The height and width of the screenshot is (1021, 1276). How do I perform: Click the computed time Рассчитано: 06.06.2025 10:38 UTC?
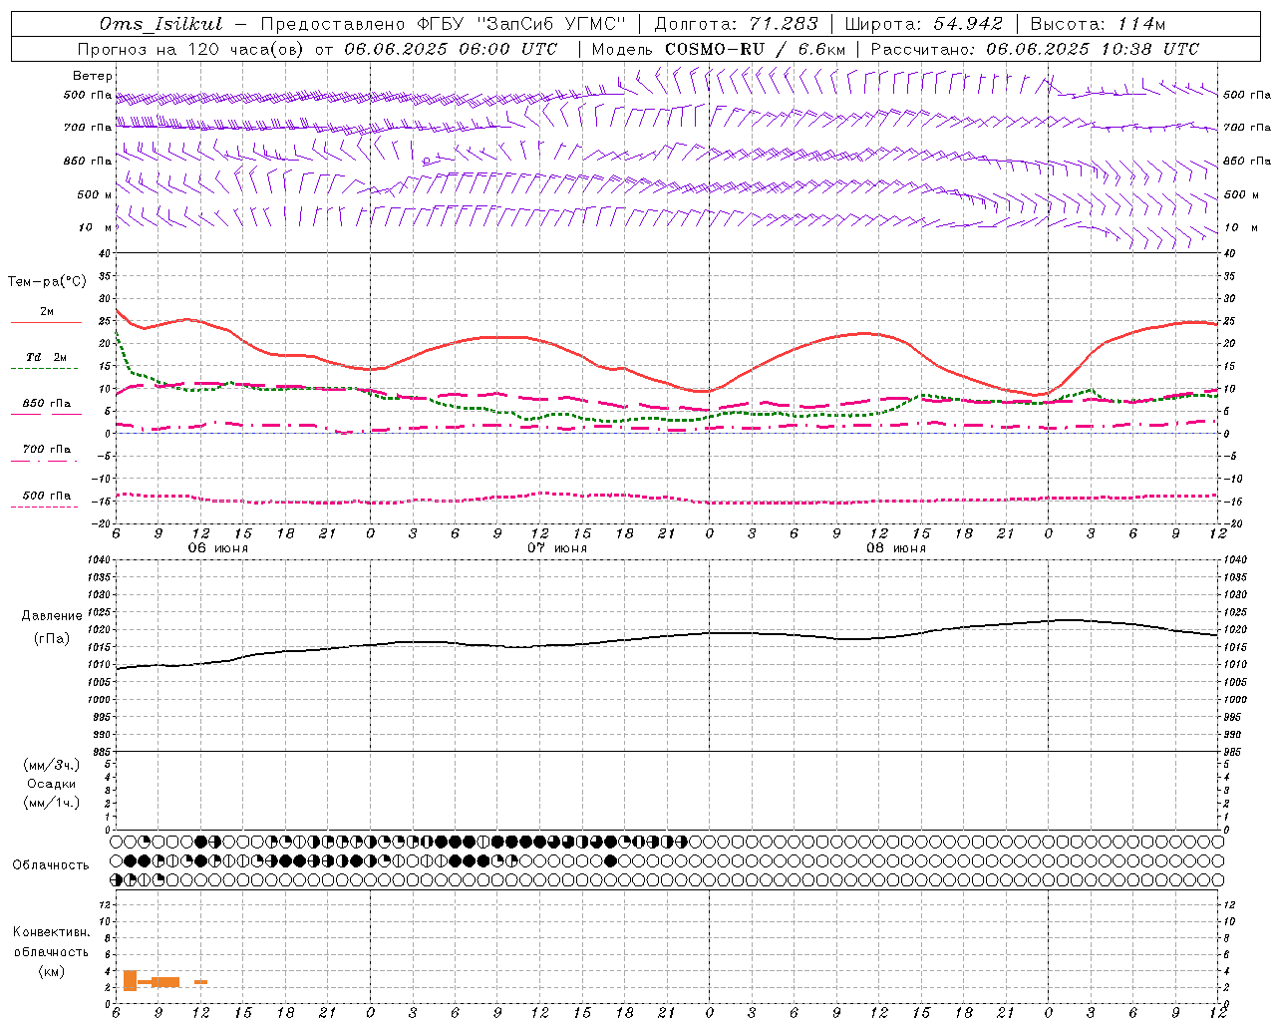(1035, 49)
